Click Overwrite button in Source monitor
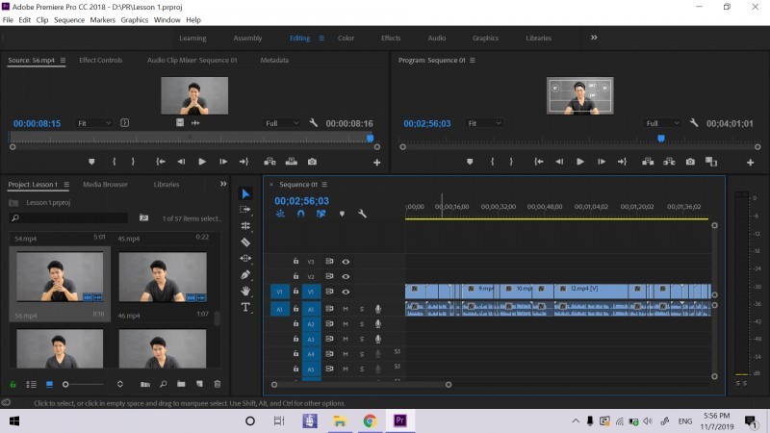The height and width of the screenshot is (433, 770). 292,162
